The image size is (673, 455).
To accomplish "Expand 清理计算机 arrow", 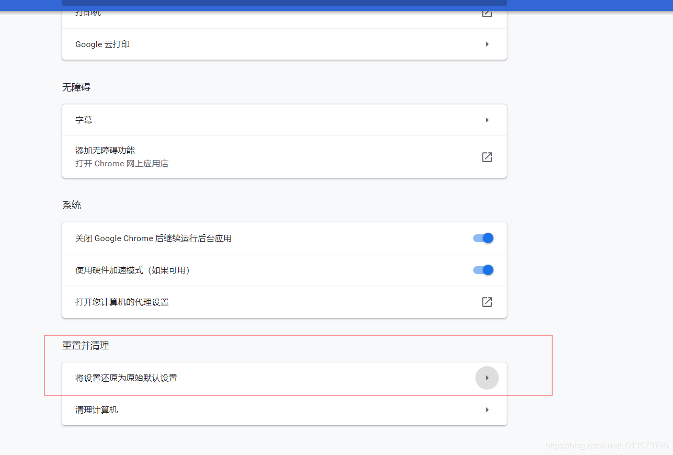I will (487, 409).
